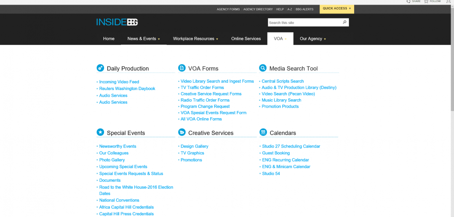454x217 pixels.
Task: Open Newsworthy Events link
Action: point(118,146)
